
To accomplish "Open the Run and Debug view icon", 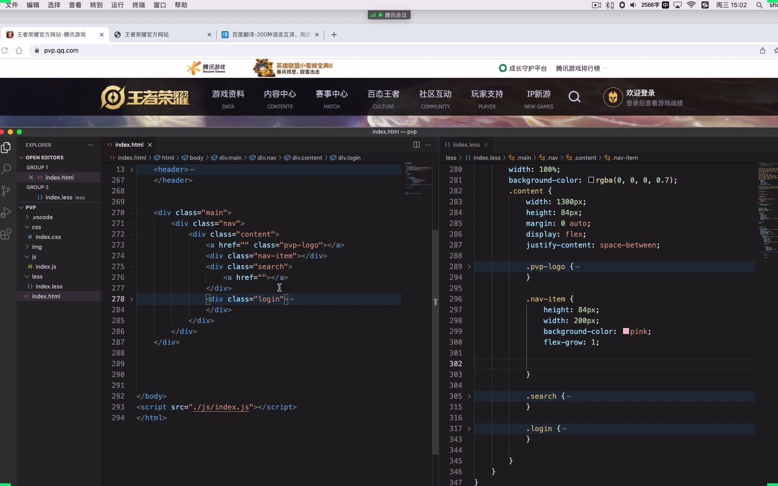I will tap(6, 212).
